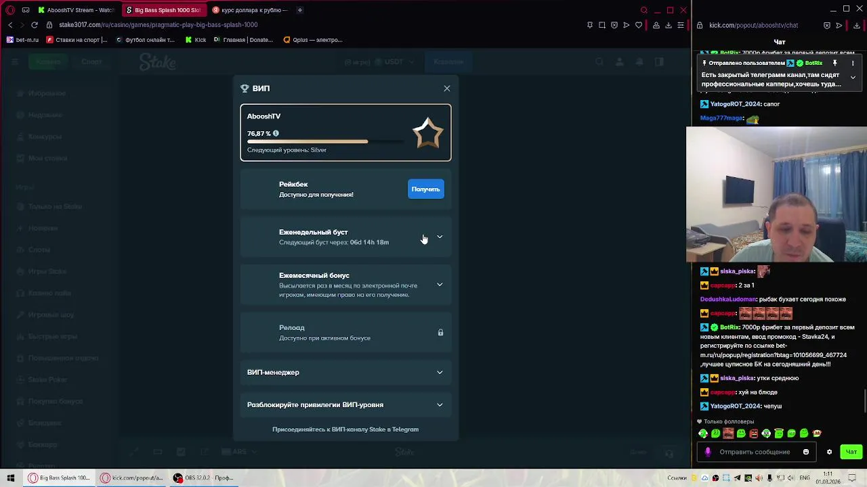Open the Kick bookmark

pyautogui.click(x=196, y=40)
